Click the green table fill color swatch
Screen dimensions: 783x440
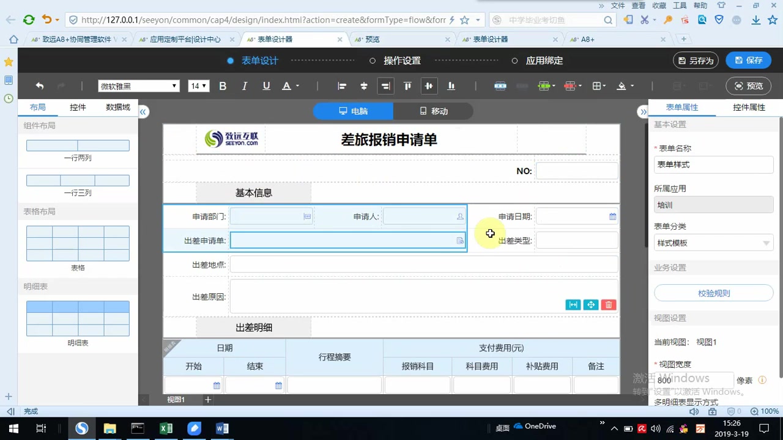pos(544,86)
